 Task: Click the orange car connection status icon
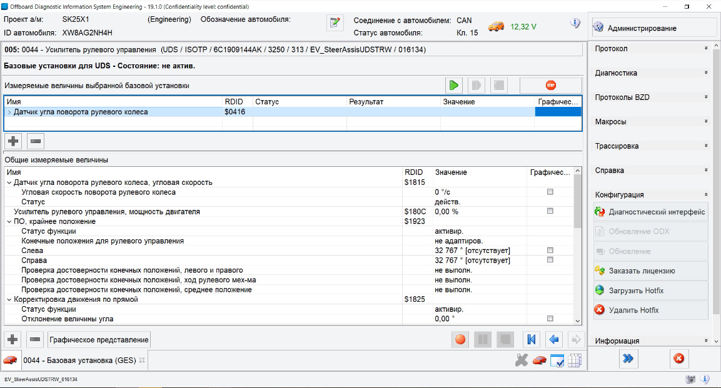496,27
